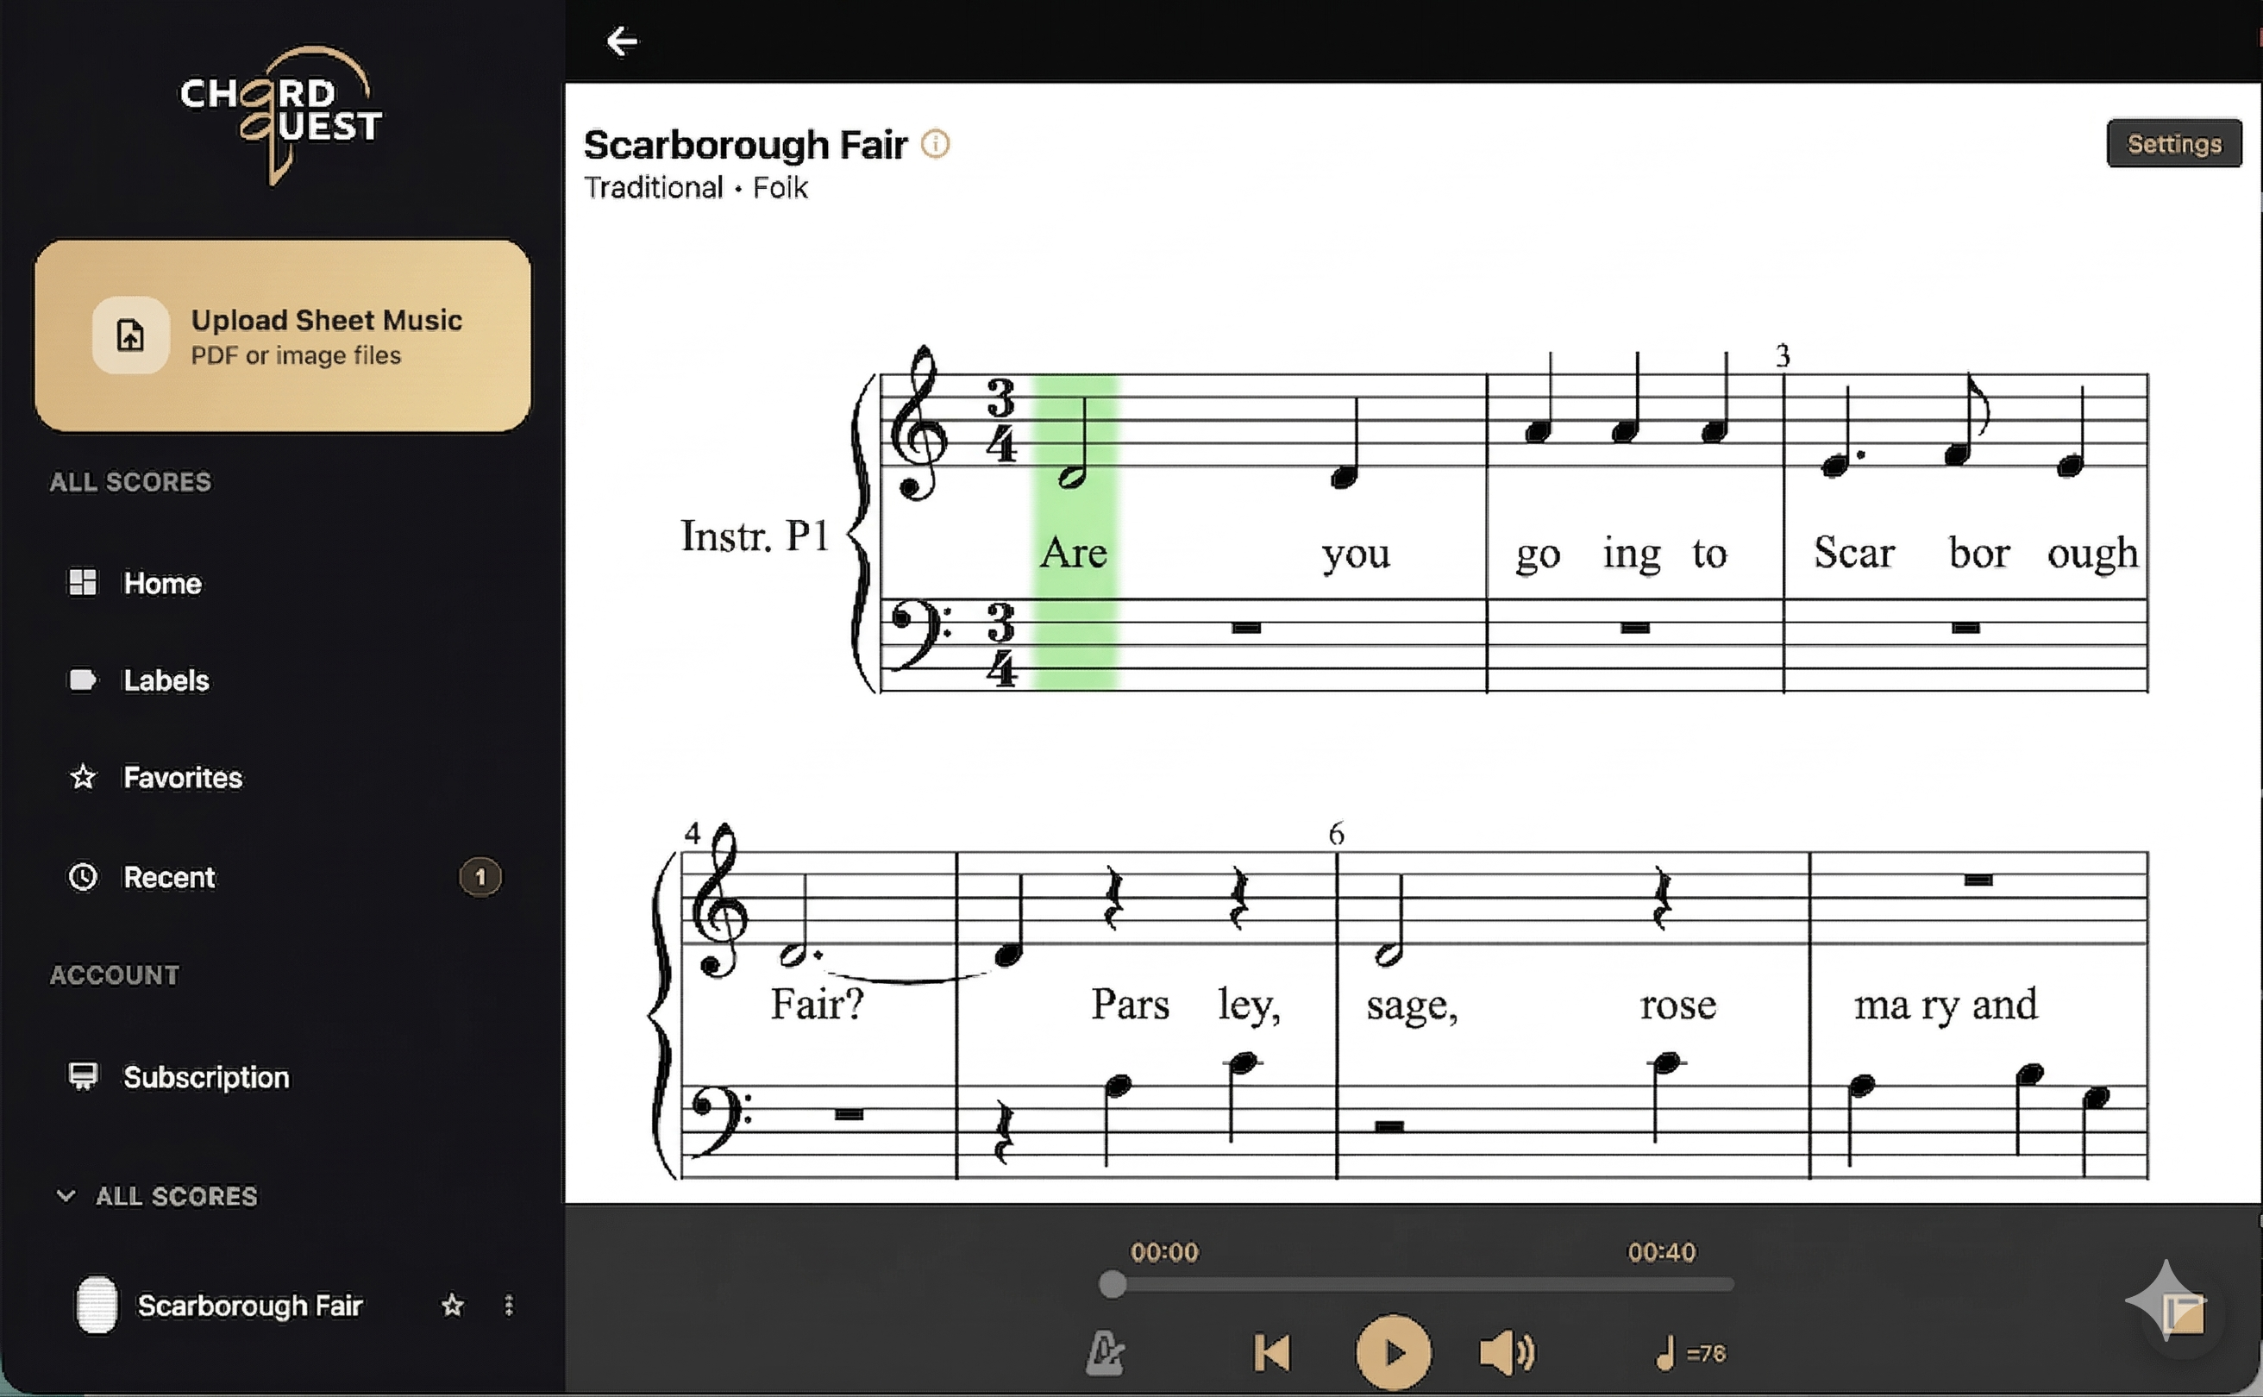
Task: Open the Labels section in the sidebar
Action: coord(166,681)
